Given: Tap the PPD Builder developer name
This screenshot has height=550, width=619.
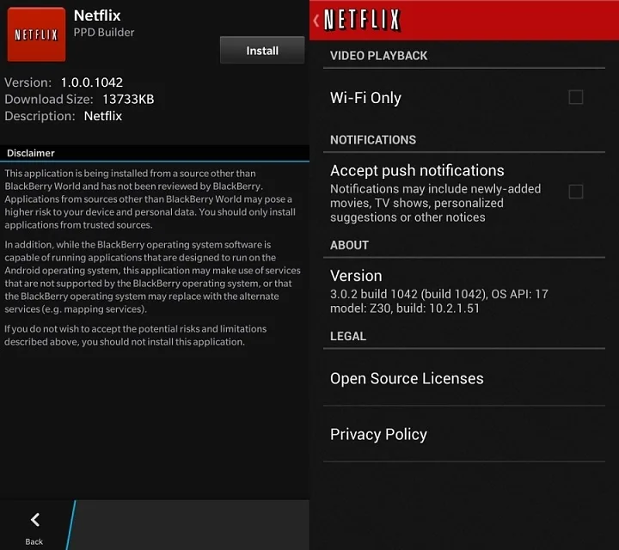Looking at the screenshot, I should [104, 33].
